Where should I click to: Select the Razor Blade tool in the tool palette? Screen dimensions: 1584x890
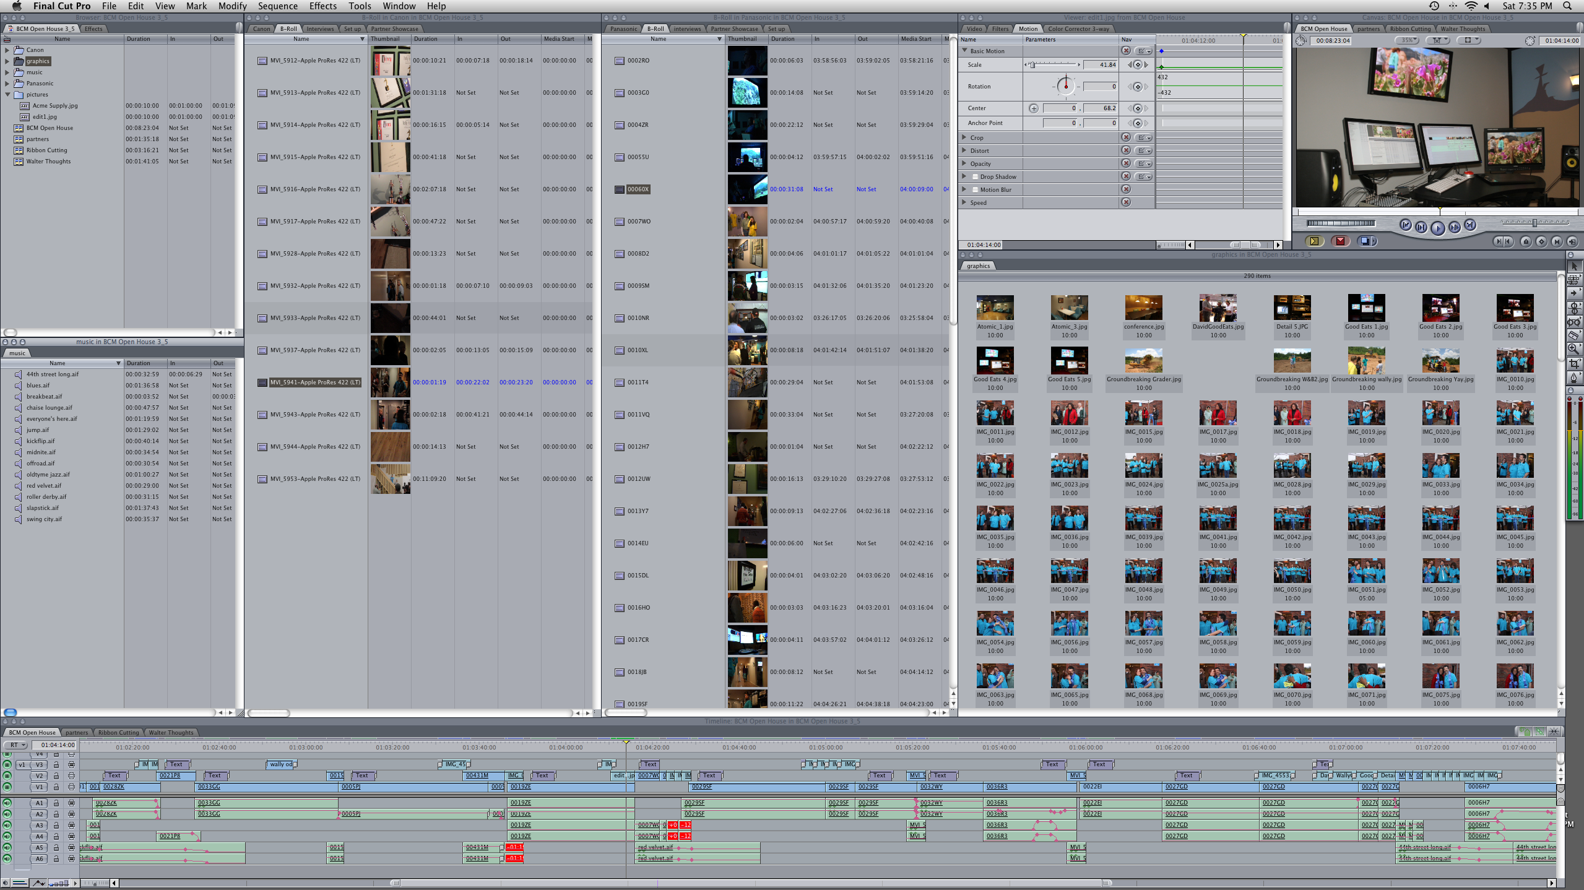click(x=1574, y=335)
